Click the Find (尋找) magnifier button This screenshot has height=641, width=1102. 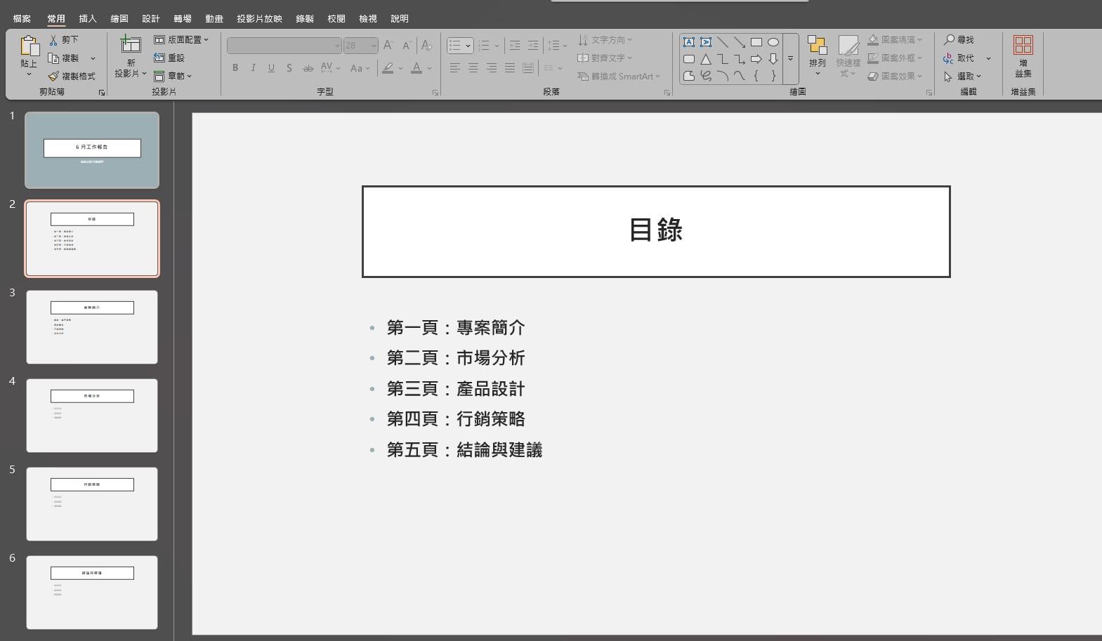(959, 40)
